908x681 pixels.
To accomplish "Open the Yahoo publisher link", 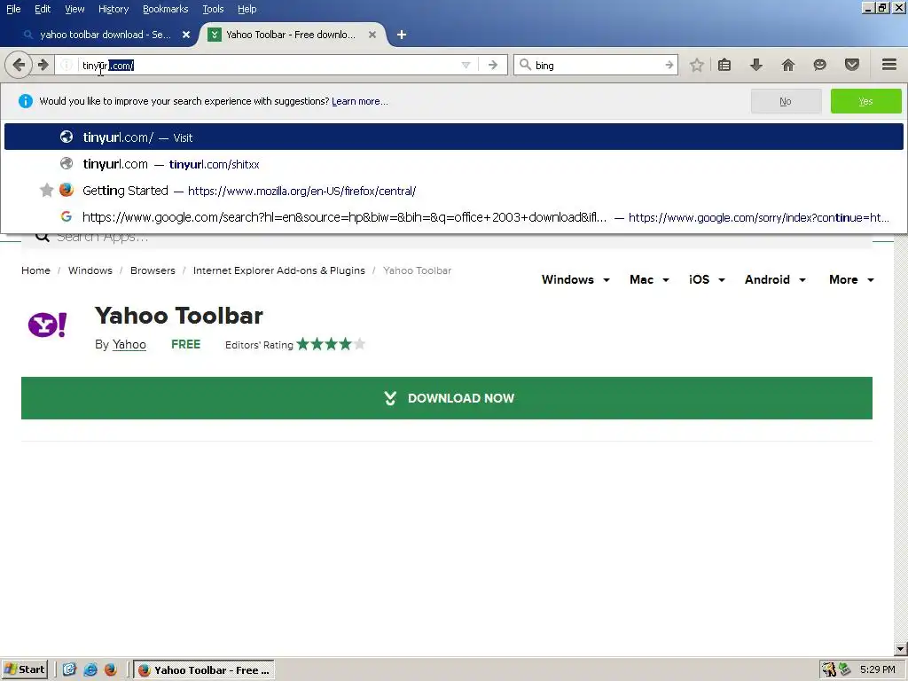I will [129, 345].
